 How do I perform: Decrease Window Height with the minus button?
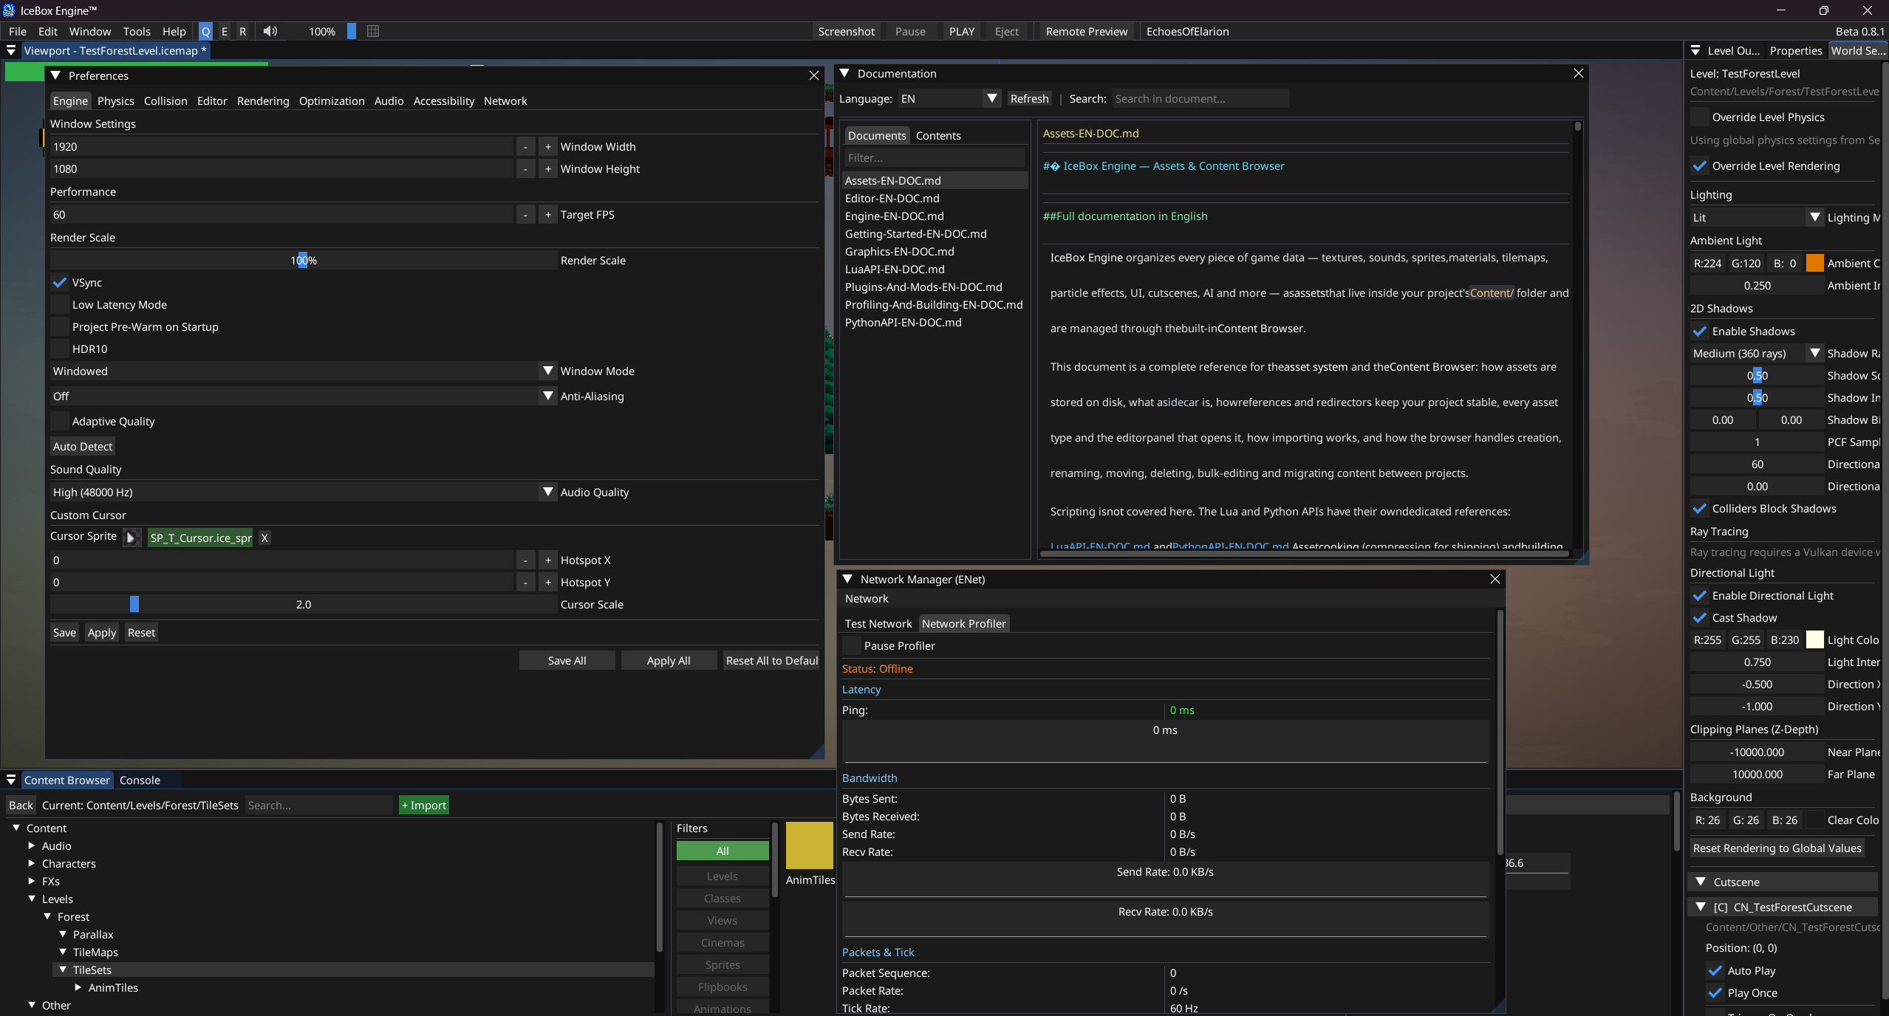point(525,169)
